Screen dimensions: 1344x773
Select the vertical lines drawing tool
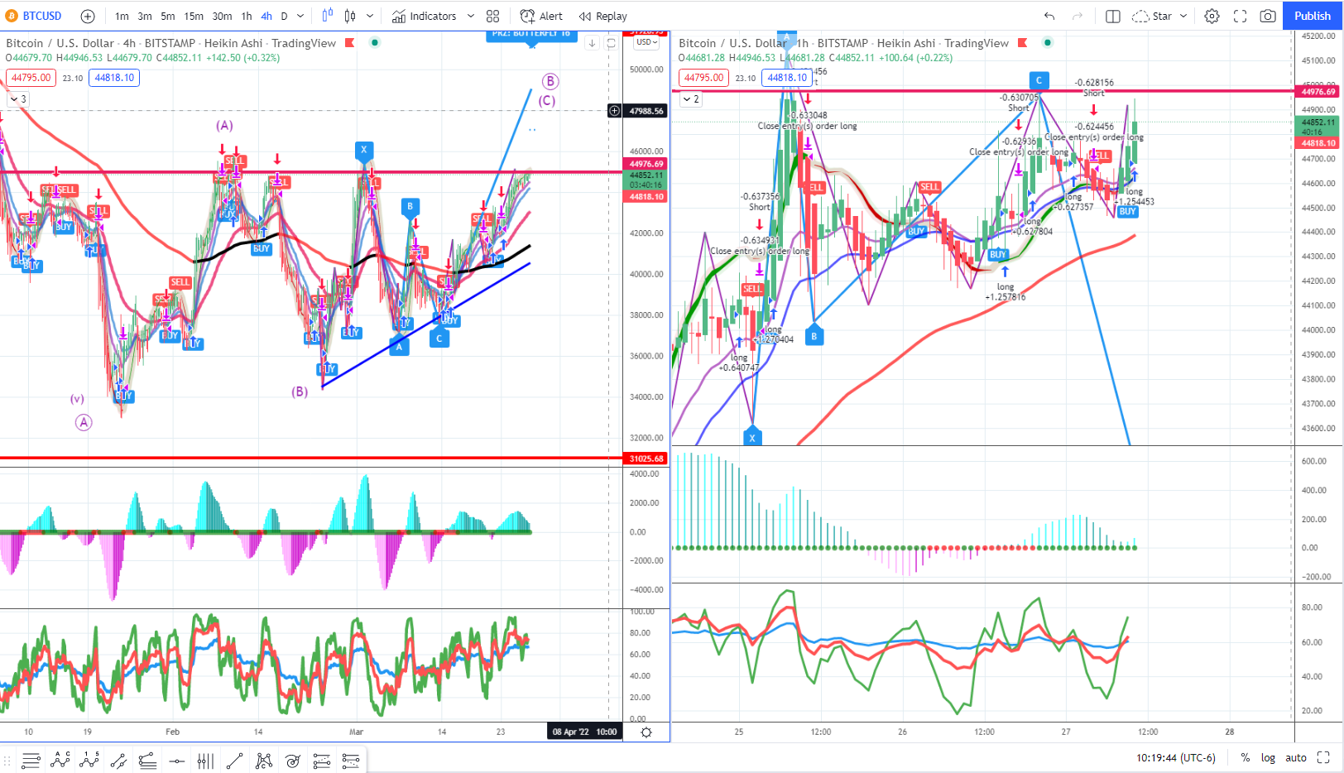[205, 760]
